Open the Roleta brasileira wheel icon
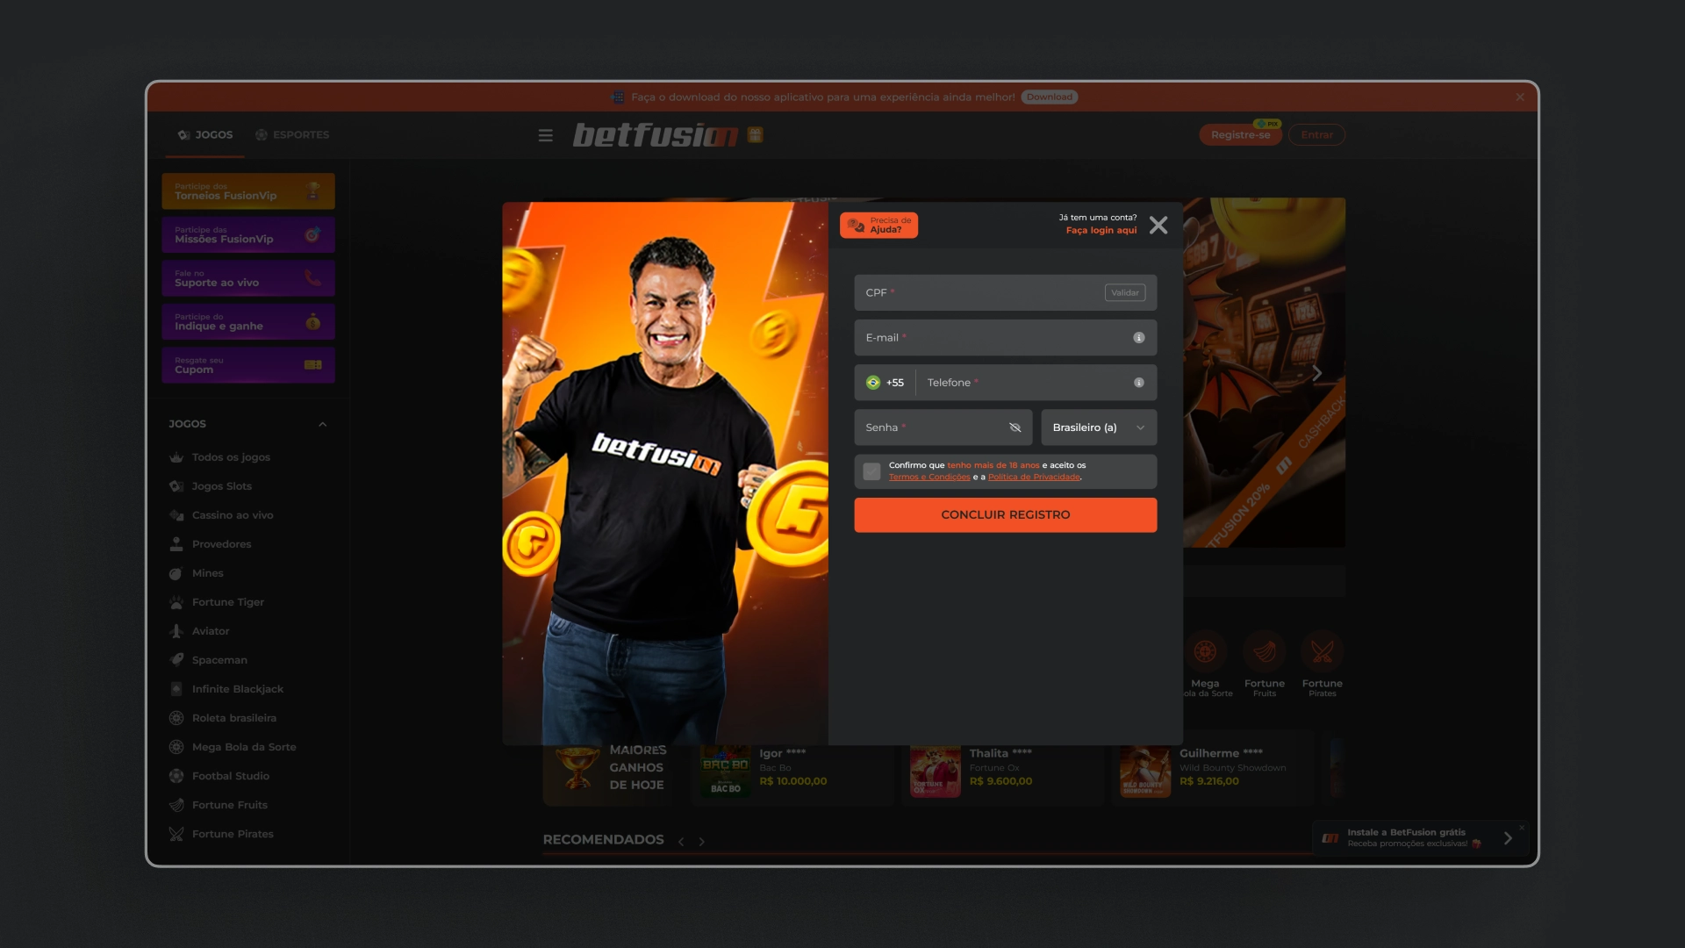This screenshot has height=948, width=1685. pos(176,717)
